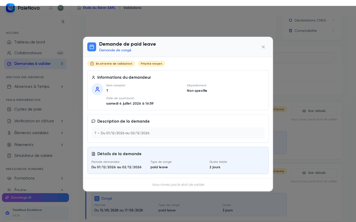Image resolution: width=356 pixels, height=222 pixels.
Task: Click background period Du 15/05/2028 au 17/05/2028
Action: point(119,210)
